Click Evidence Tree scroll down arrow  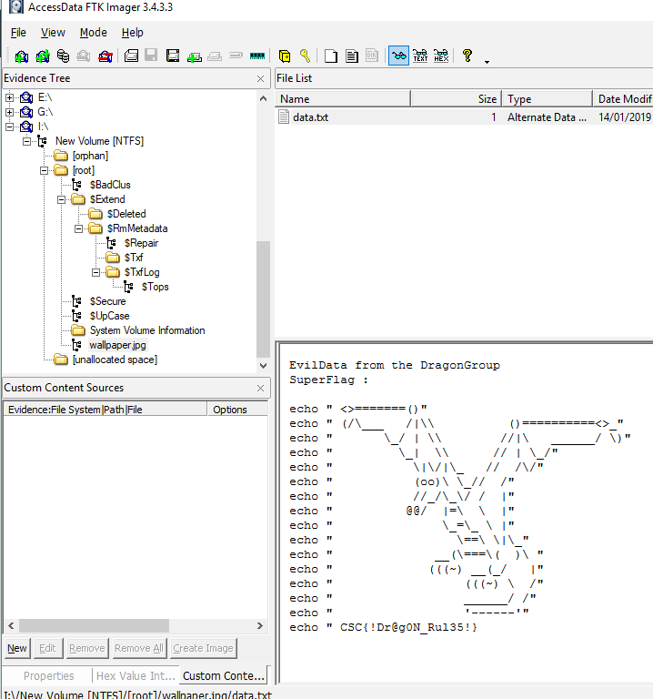(x=263, y=366)
